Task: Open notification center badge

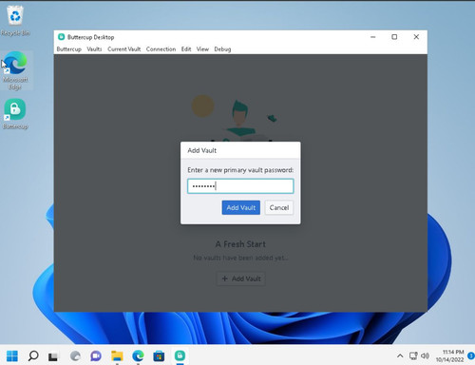Action: [471, 355]
